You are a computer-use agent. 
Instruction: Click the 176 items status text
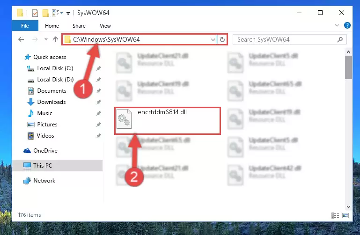pos(29,215)
